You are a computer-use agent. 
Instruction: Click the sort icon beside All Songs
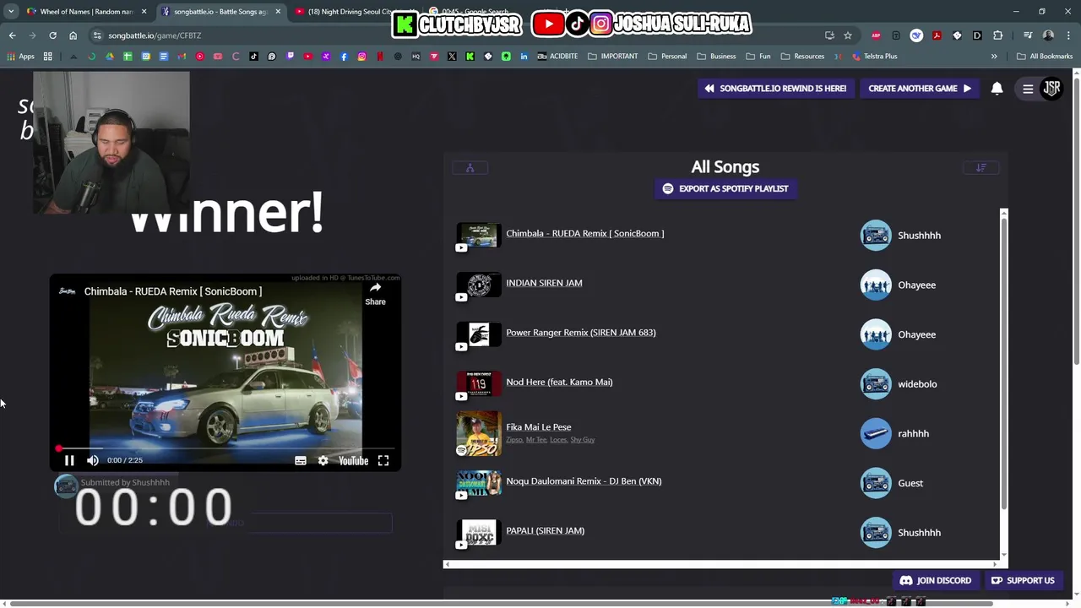[x=981, y=167]
